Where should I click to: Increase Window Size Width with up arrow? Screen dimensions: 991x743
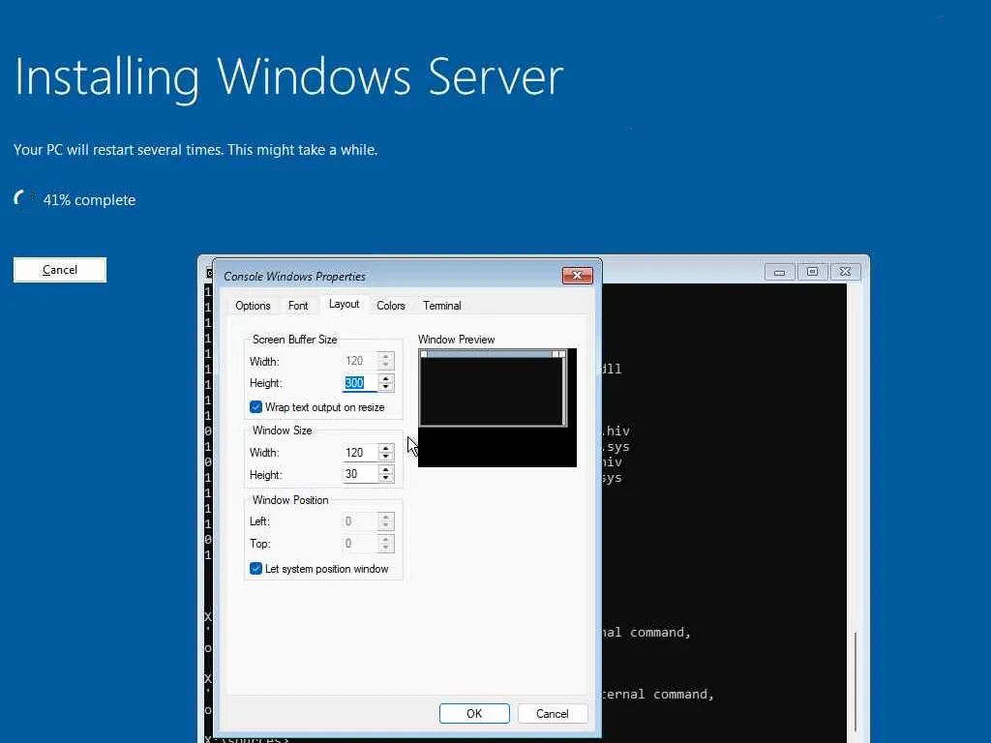(386, 448)
